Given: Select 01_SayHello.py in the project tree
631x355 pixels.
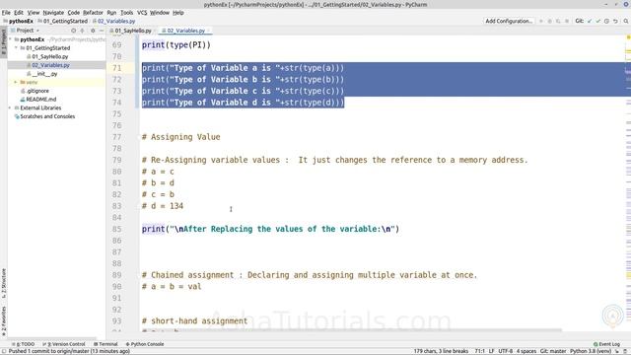Looking at the screenshot, I should coord(50,57).
